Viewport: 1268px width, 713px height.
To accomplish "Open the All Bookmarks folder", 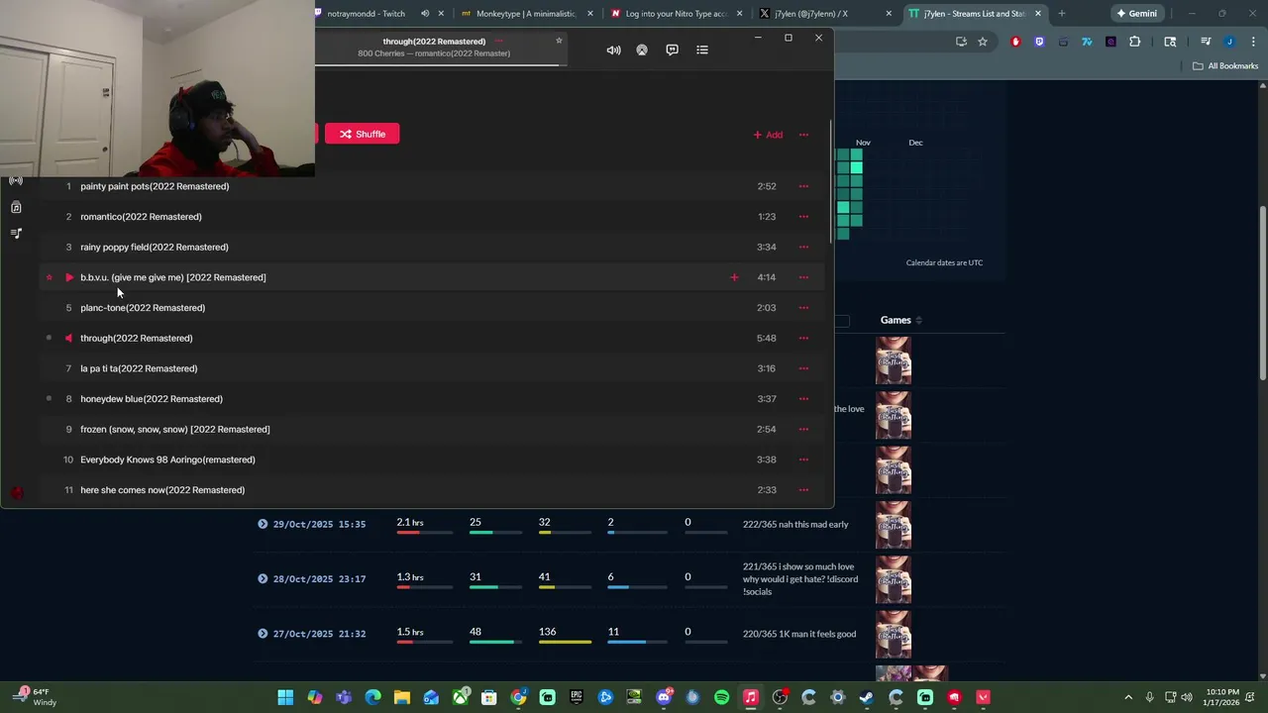I will (x=1225, y=66).
